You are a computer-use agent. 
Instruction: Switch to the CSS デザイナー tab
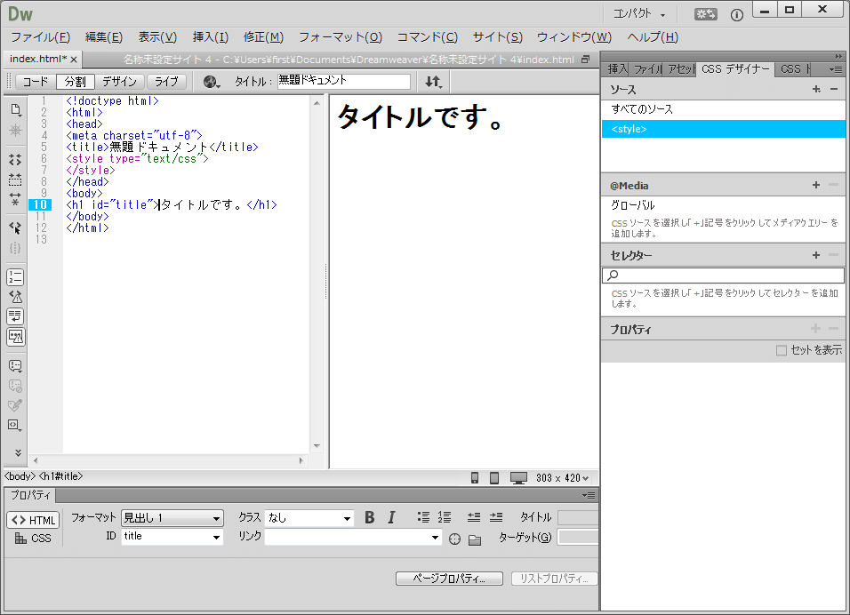(x=734, y=68)
